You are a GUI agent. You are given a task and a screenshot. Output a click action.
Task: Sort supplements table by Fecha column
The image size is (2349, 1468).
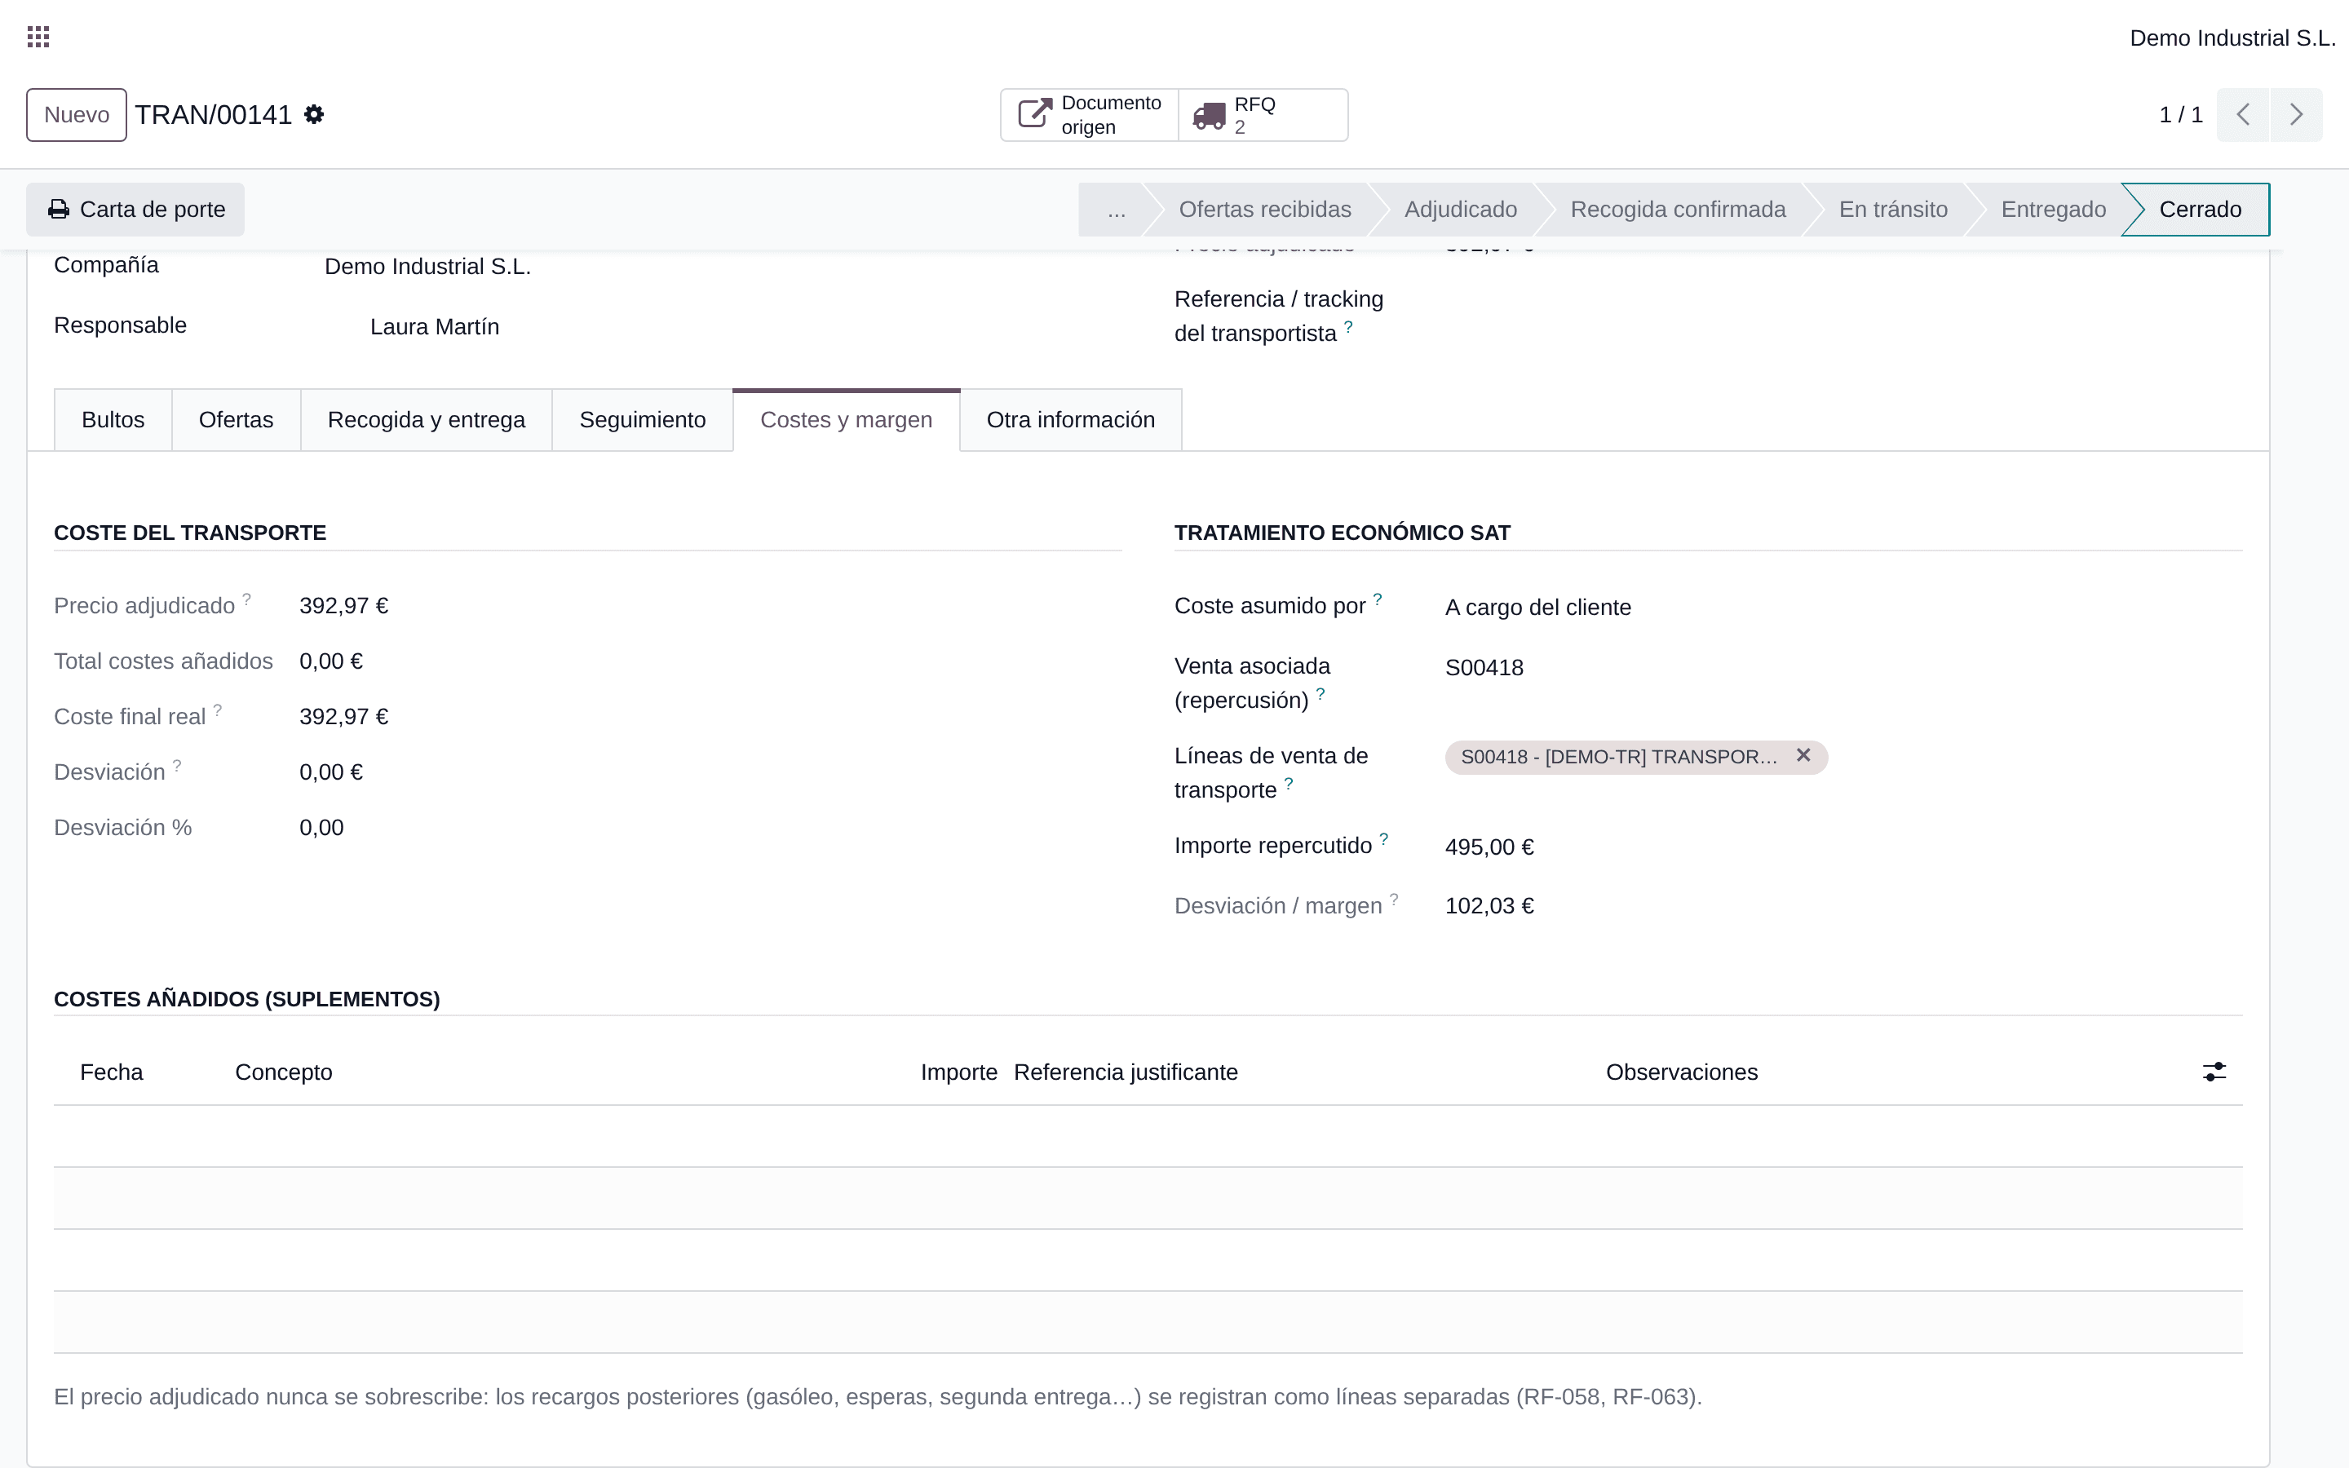pos(112,1072)
